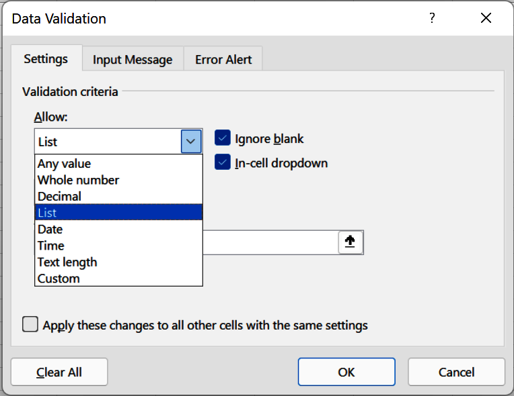
Task: Enable Apply these changes to all other cells
Action: pyautogui.click(x=30, y=325)
